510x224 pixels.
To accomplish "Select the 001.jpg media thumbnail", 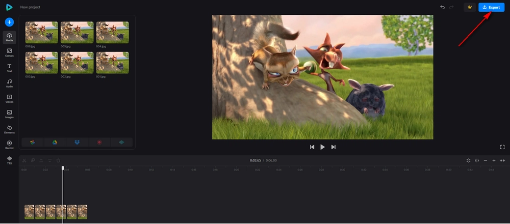I will [x=113, y=63].
